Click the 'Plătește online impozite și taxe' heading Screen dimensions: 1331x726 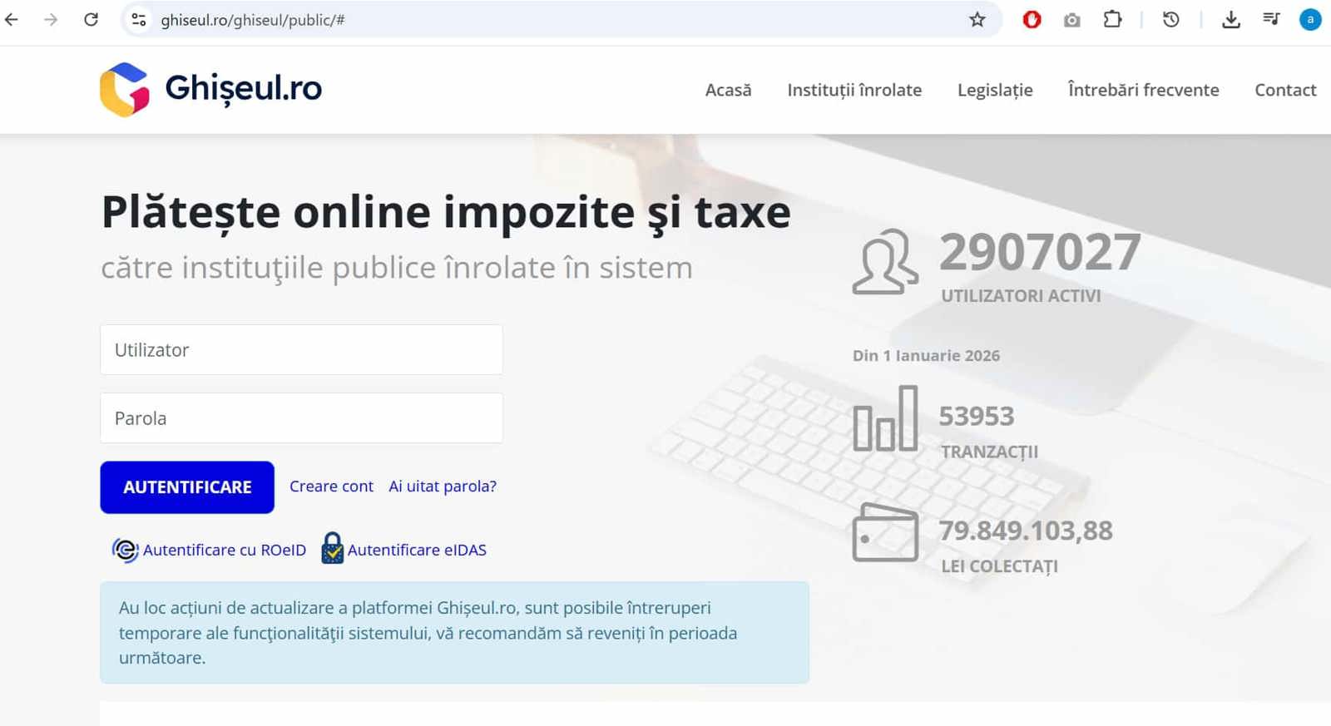point(446,213)
